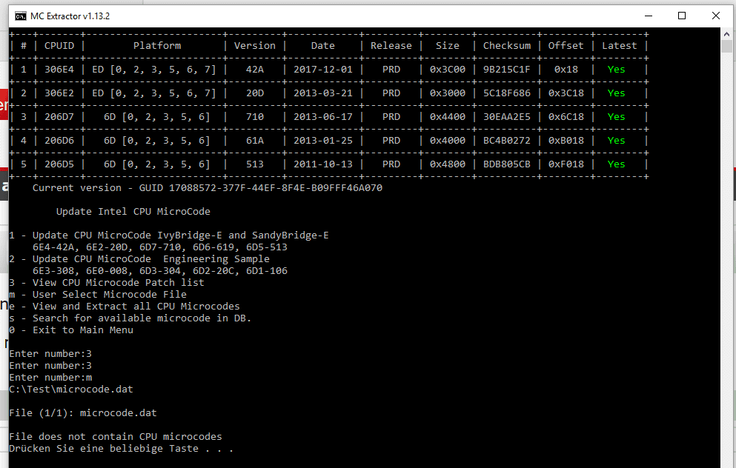Click the scrollbar up arrow
The height and width of the screenshot is (468, 736).
[726, 34]
